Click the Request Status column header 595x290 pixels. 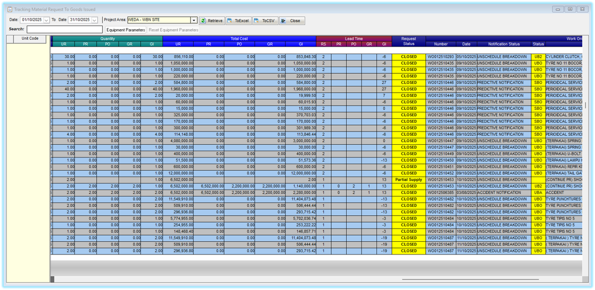tap(409, 41)
